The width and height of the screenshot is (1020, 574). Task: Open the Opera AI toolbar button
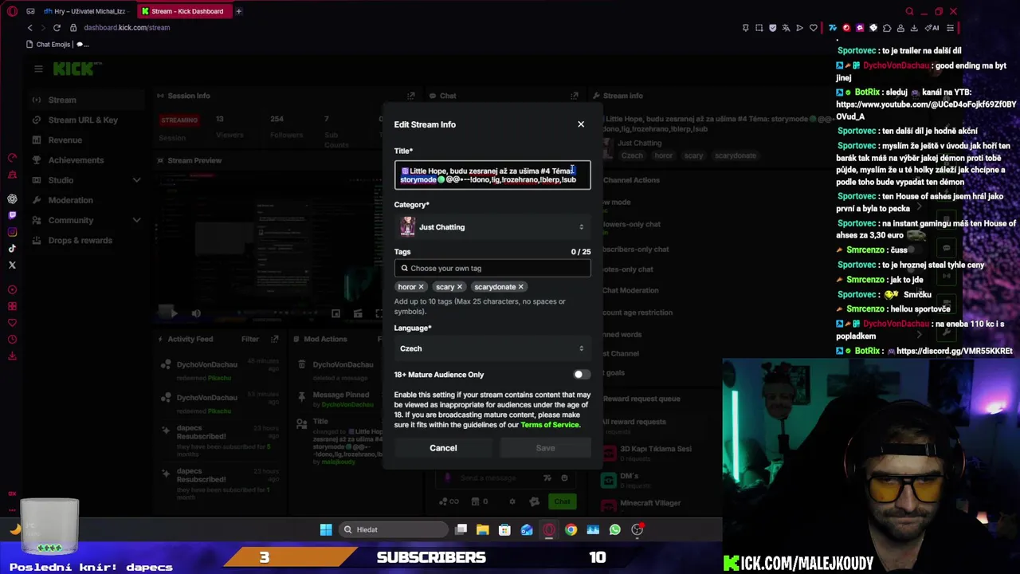[x=932, y=28]
